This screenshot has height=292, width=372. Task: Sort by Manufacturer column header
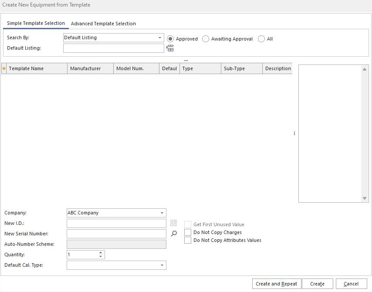pyautogui.click(x=91, y=68)
